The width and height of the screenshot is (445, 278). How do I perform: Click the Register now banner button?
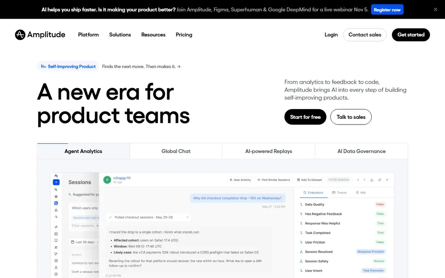coord(387,10)
